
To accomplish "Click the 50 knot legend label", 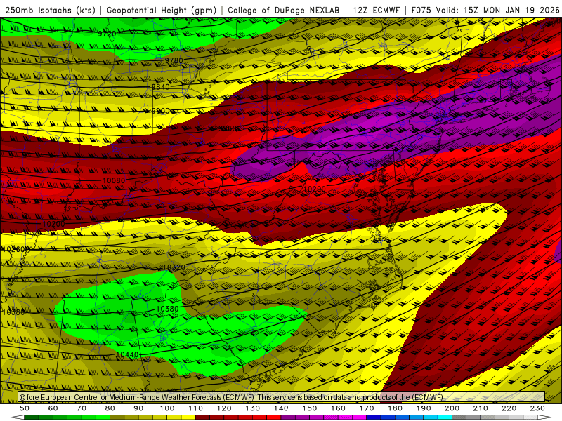I will tap(25, 408).
